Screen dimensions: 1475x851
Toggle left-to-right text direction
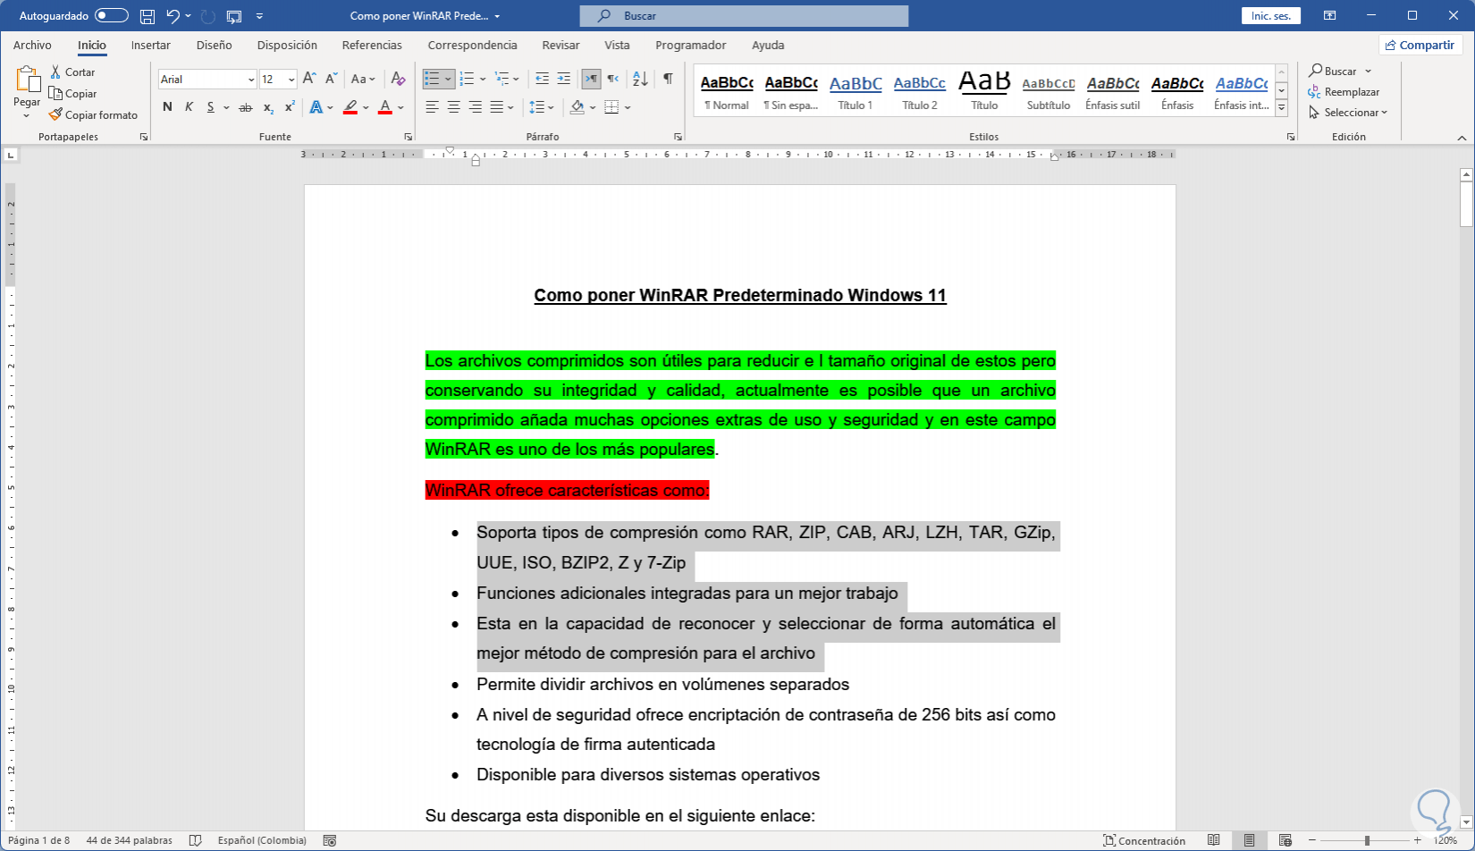point(591,79)
